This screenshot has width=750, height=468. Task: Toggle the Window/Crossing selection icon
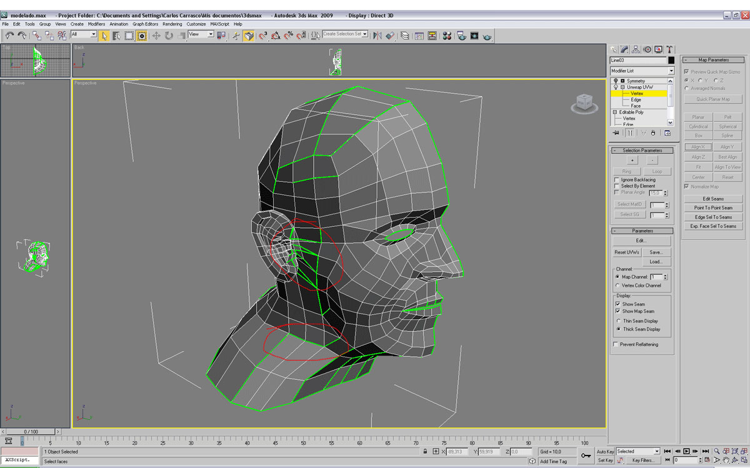[x=142, y=36]
